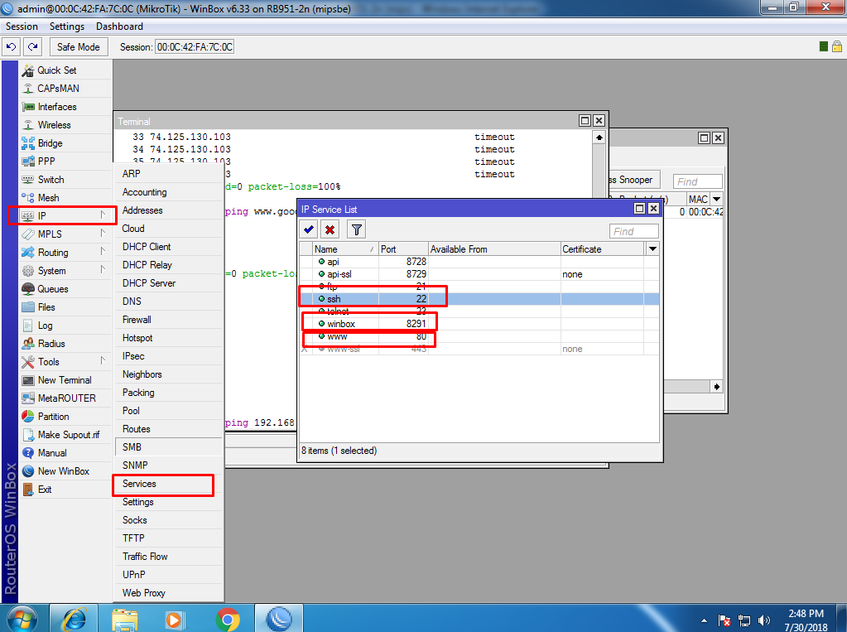The image size is (847, 632).
Task: Select Hotspot in IP submenu
Action: tap(169, 338)
